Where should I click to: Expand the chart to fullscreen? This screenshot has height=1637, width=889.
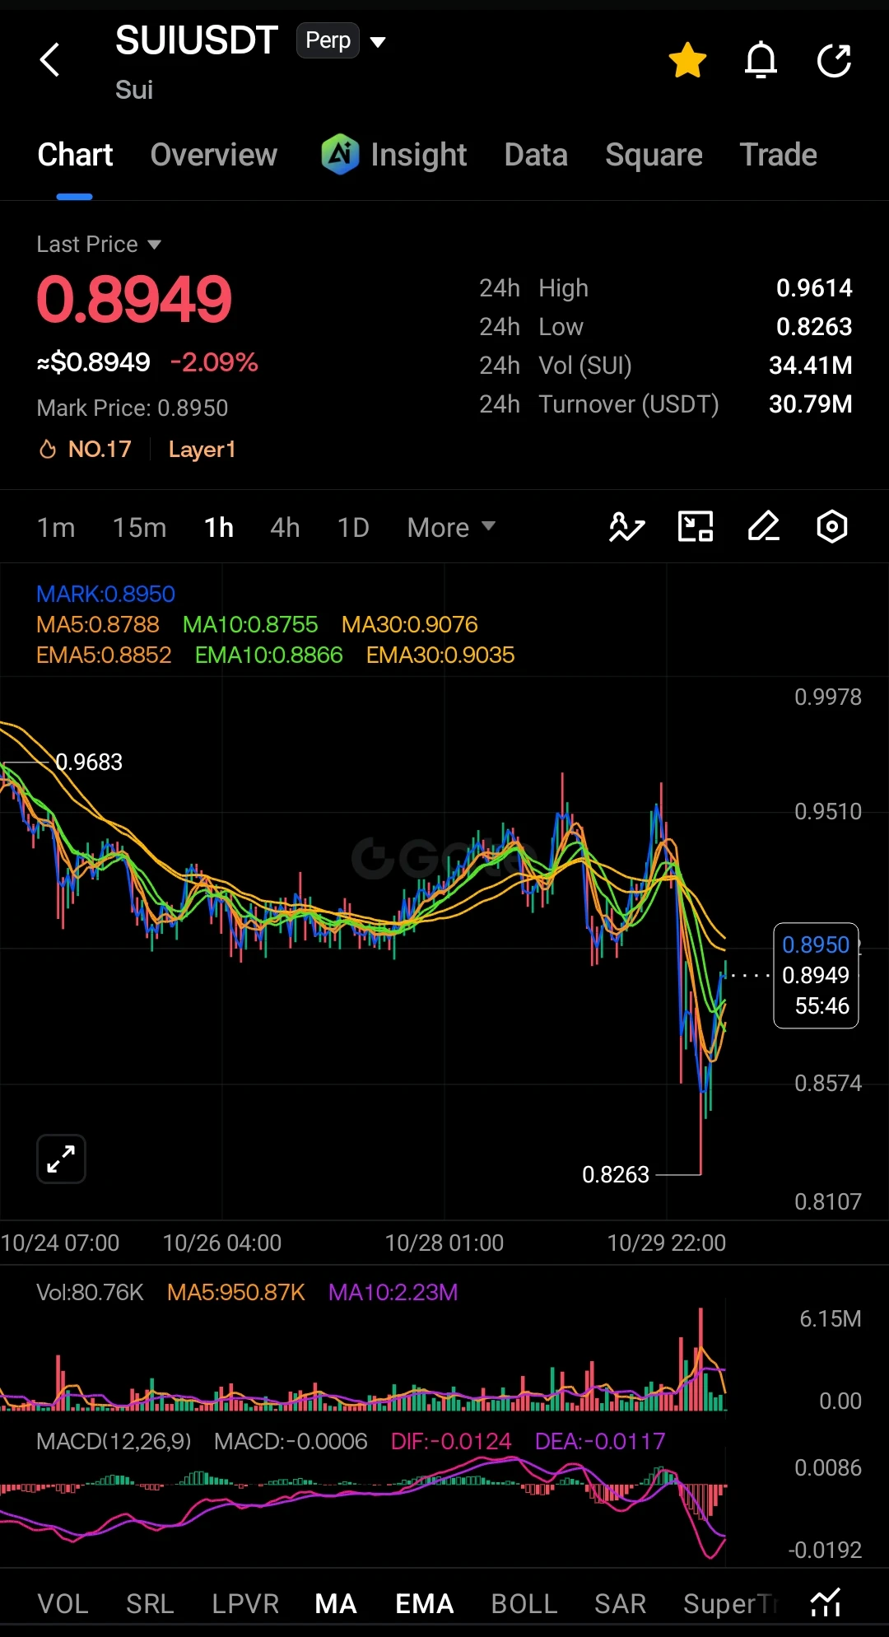coord(61,1159)
